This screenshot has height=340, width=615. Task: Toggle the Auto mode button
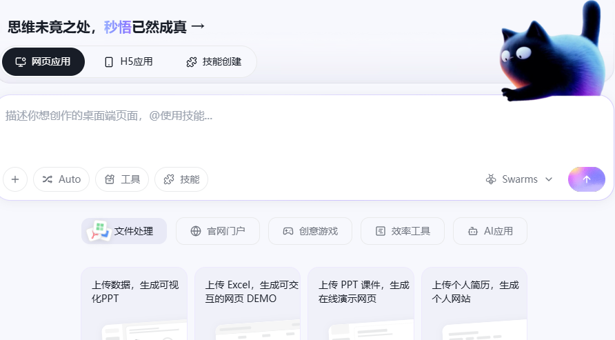[x=61, y=179]
